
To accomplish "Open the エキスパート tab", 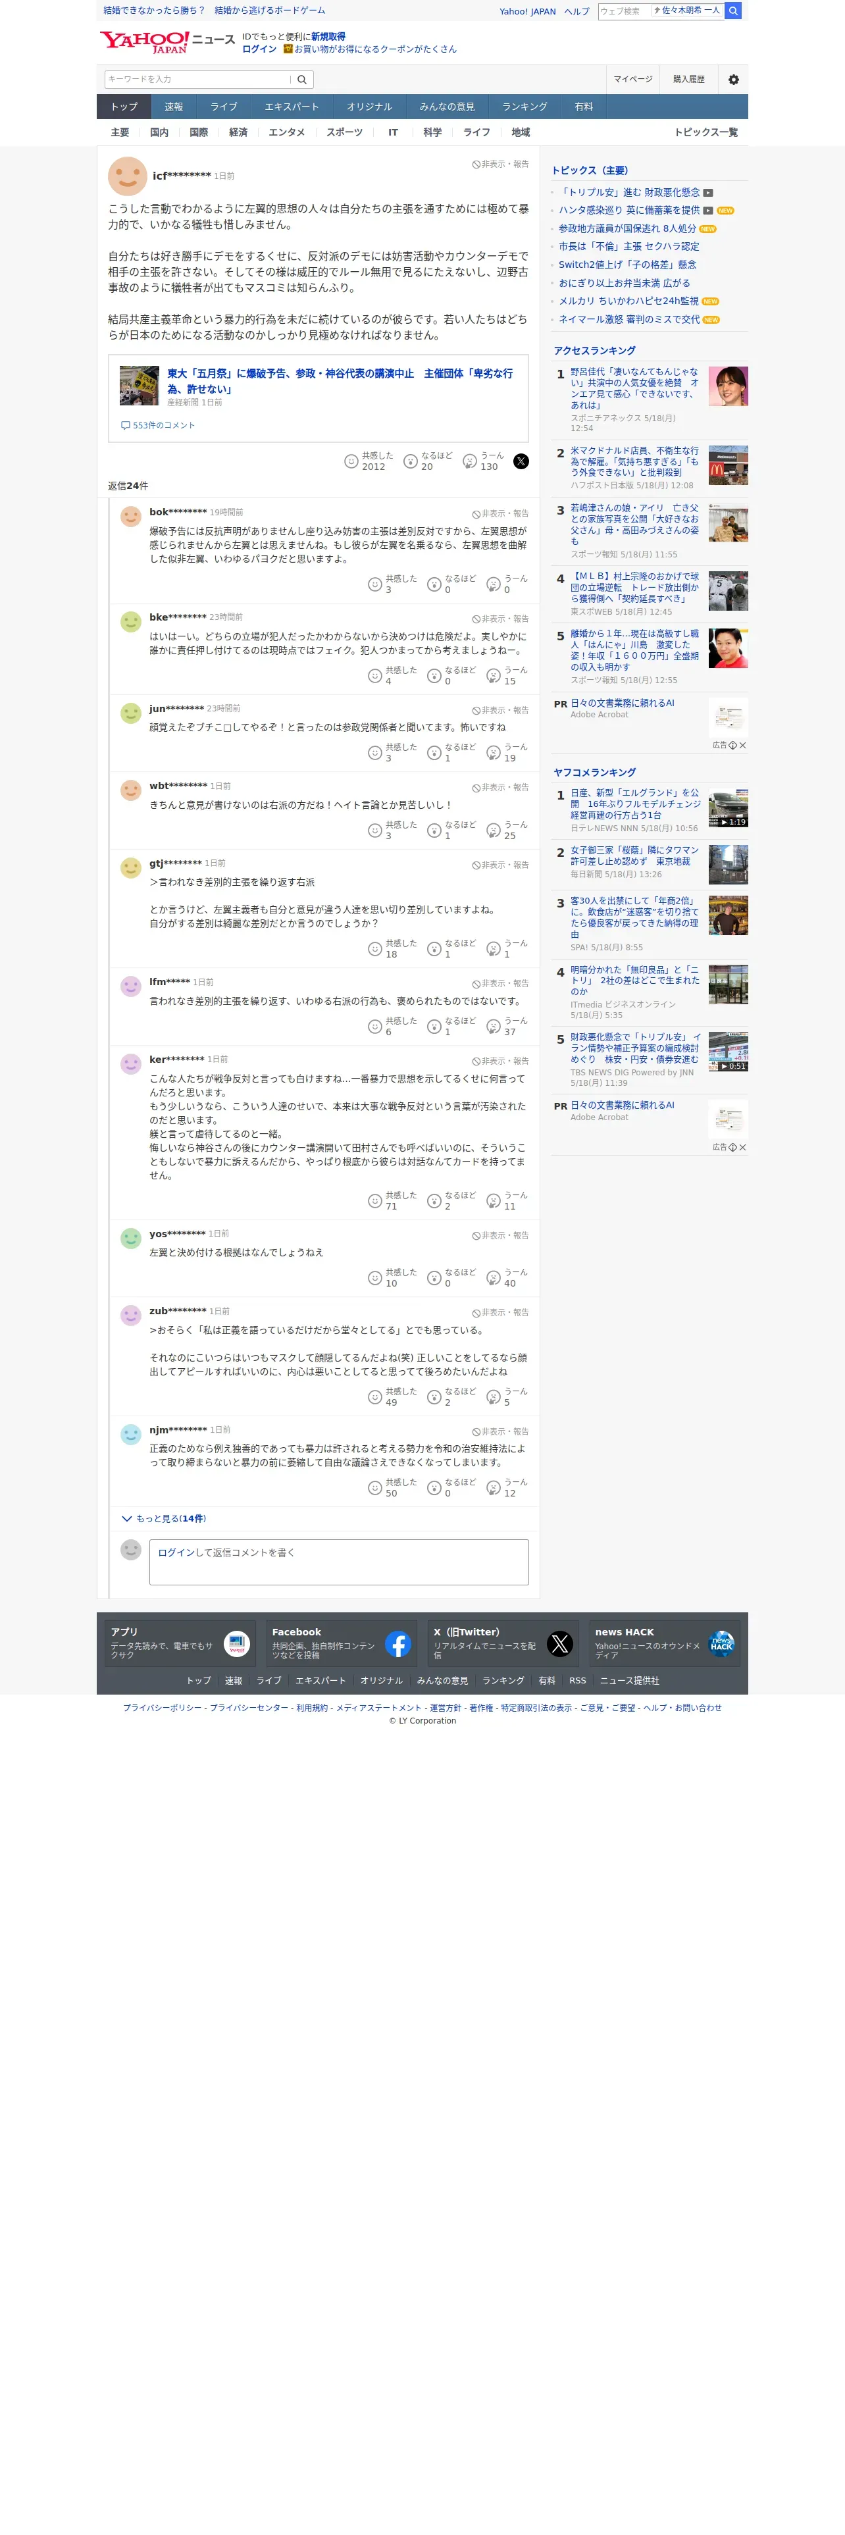I will click(291, 106).
